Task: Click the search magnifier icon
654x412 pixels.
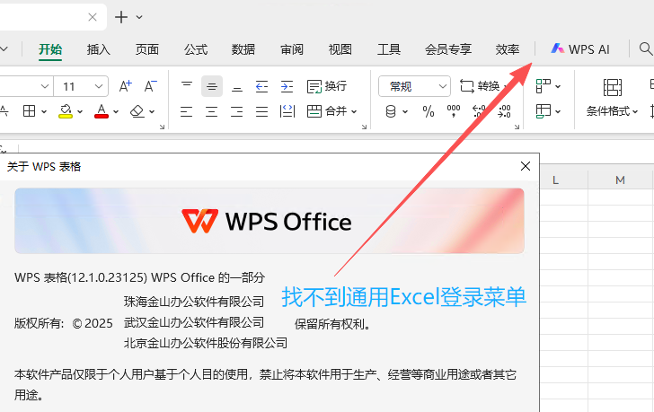Action: click(x=645, y=48)
